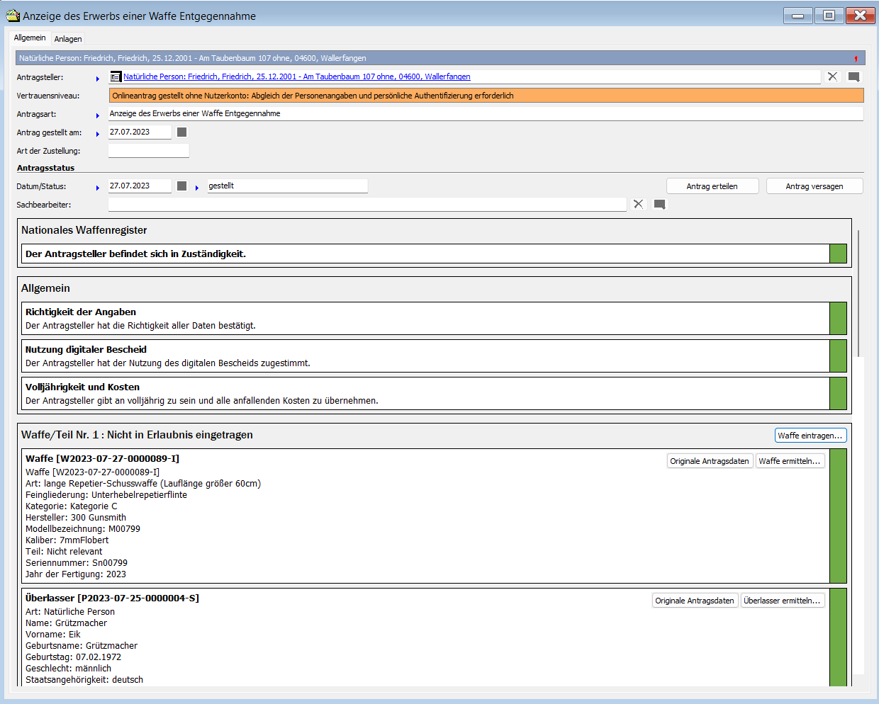Click into the Art der Zustellung field
This screenshot has width=879, height=704.
coord(149,151)
